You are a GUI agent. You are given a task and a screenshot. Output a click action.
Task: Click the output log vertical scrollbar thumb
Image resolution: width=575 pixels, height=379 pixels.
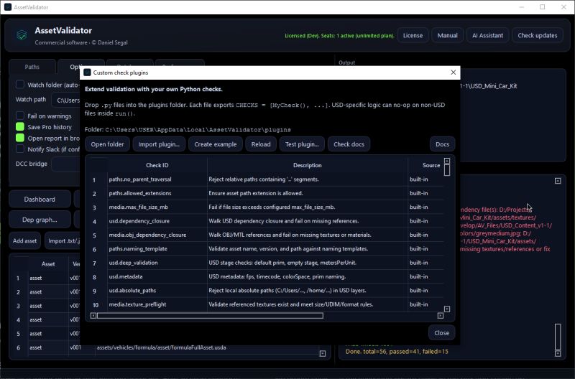click(558, 337)
